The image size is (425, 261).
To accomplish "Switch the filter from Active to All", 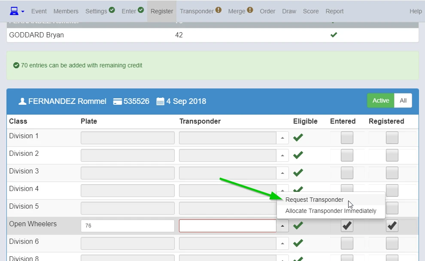I will click(403, 100).
